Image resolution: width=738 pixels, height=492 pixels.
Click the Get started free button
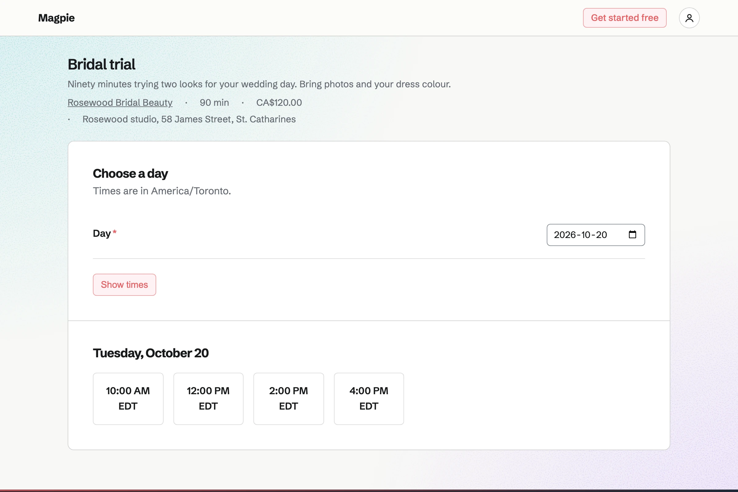(625, 18)
